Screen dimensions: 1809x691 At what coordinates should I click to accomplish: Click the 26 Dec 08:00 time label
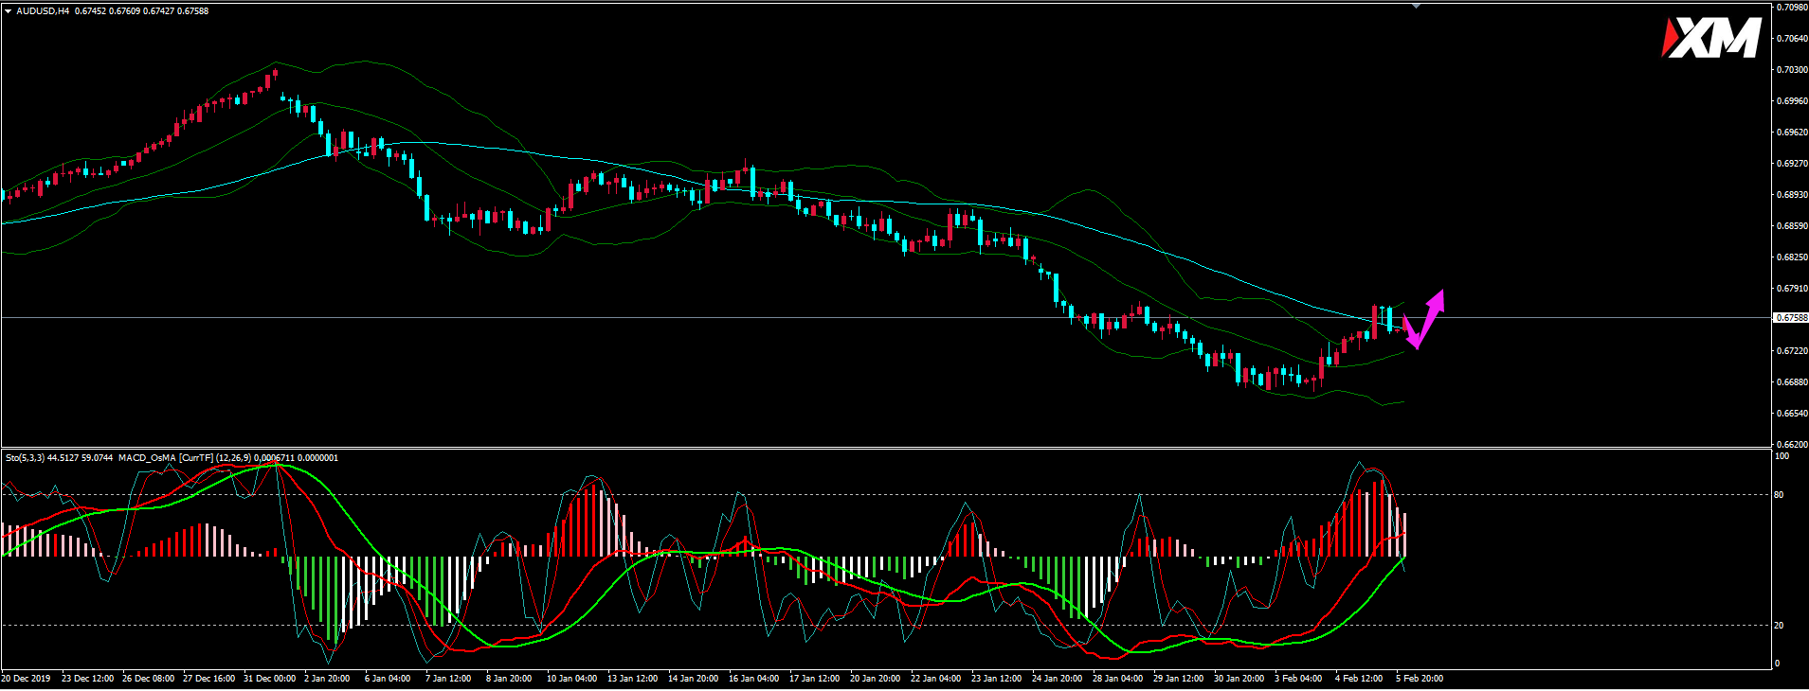(x=149, y=679)
